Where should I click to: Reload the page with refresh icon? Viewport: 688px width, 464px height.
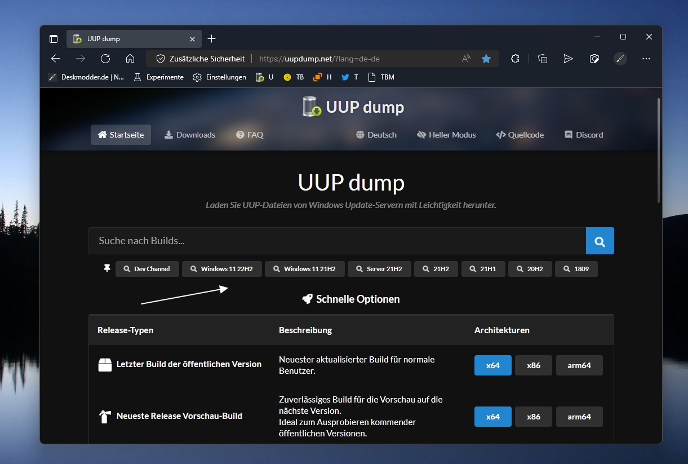pos(105,59)
